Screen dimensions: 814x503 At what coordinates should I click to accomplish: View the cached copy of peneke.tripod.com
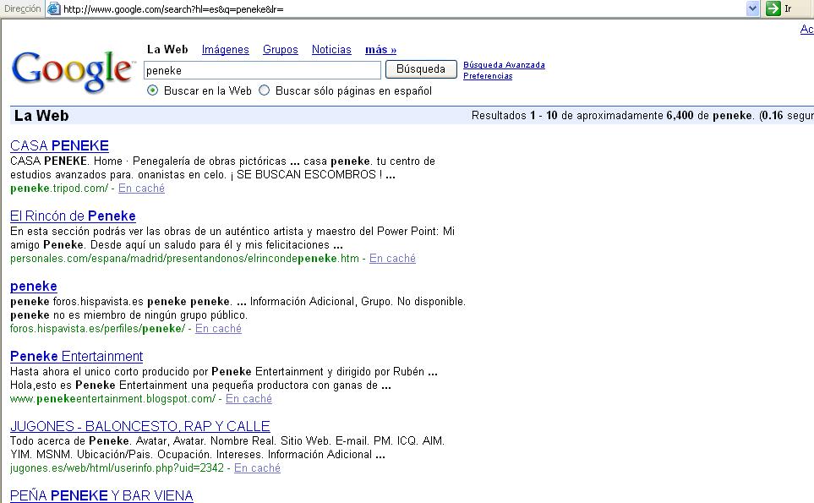(141, 189)
